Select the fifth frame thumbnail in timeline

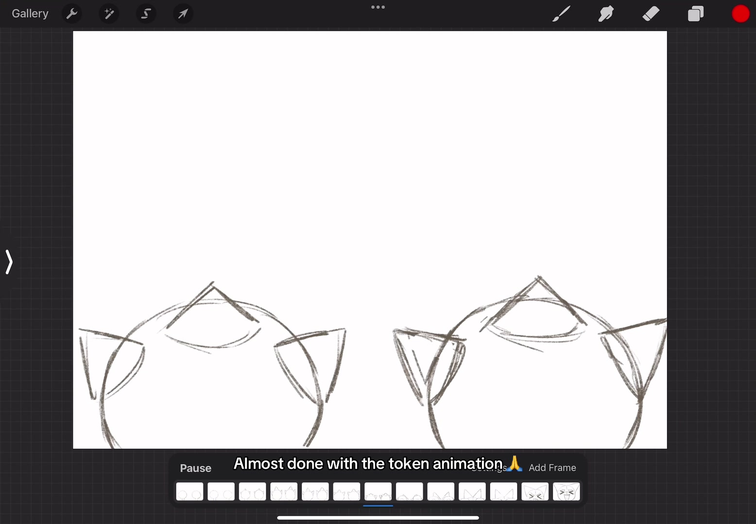tap(315, 491)
